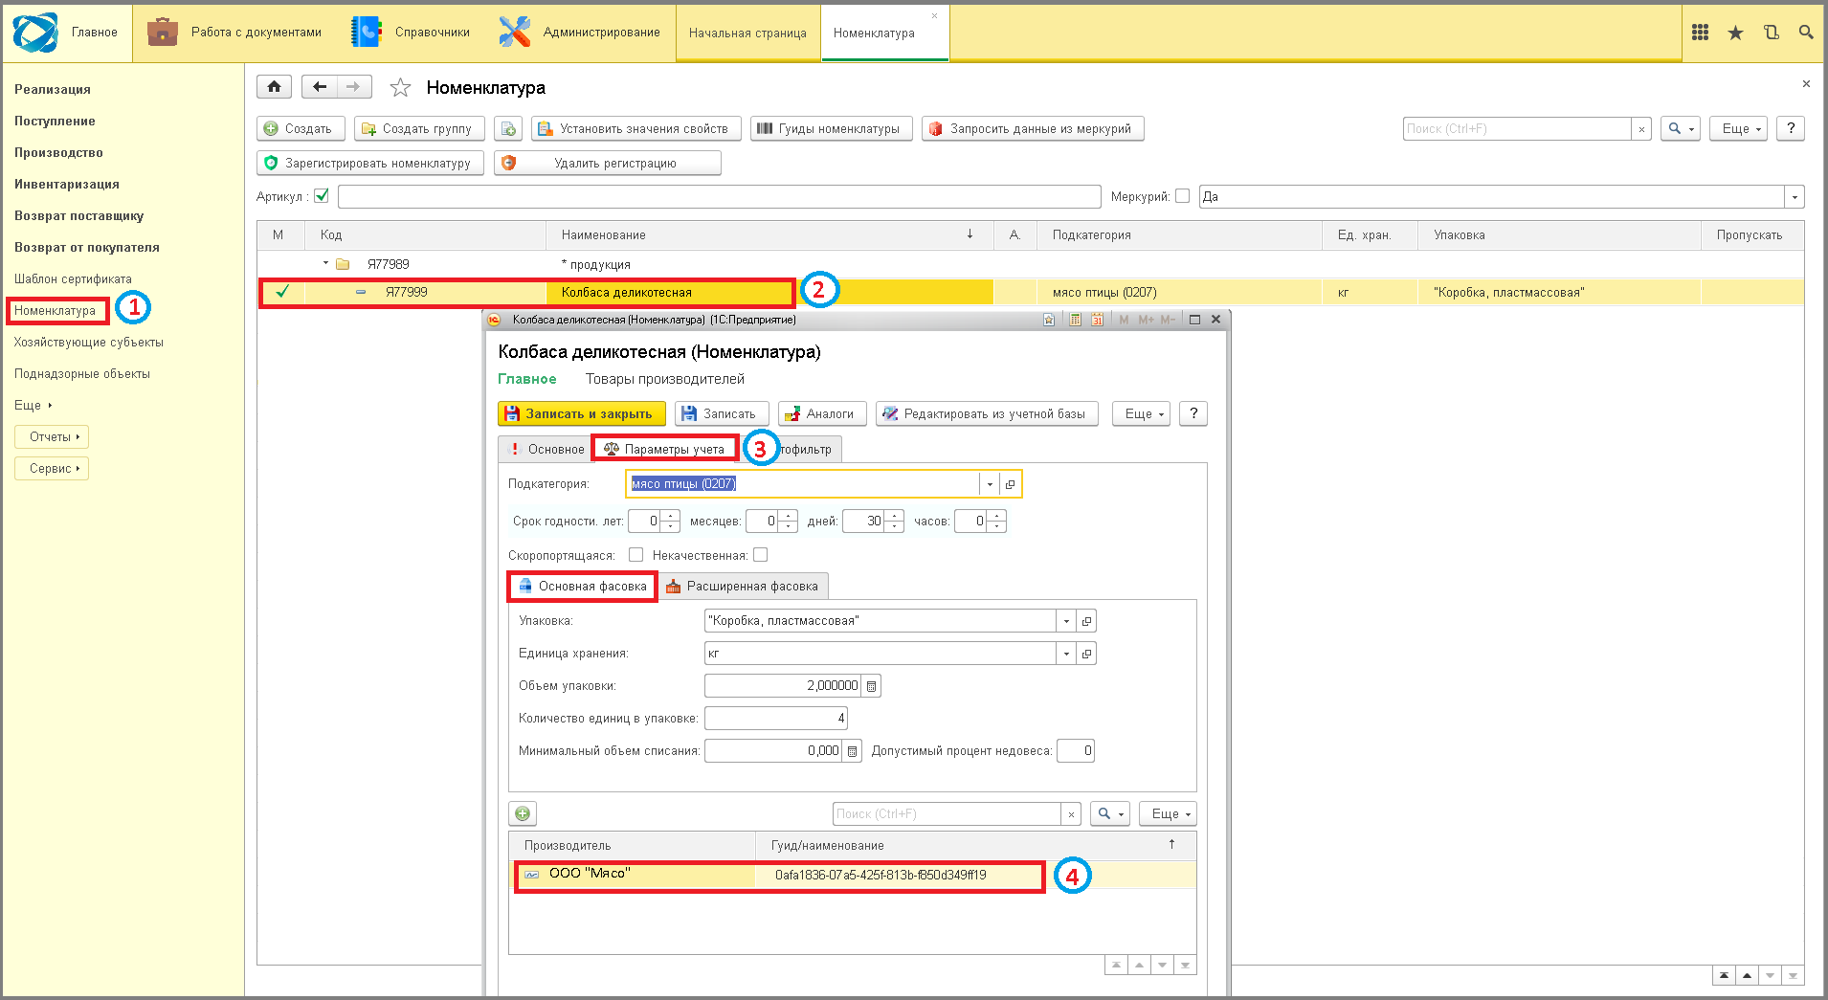Open the Упаковка item with the open button
Viewport: 1828px width, 1000px height.
1086,621
